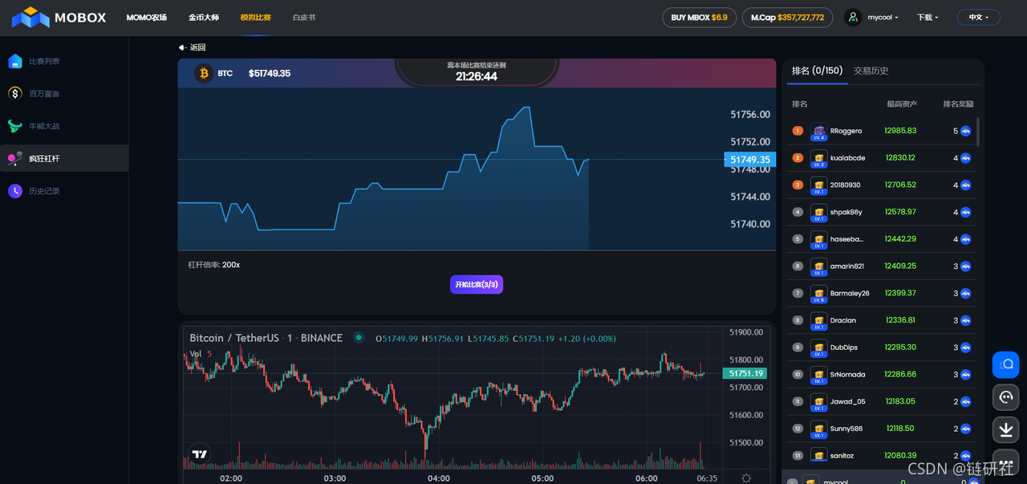Click the 21:26:44 countdown timer
This screenshot has width=1027, height=484.
[x=477, y=76]
